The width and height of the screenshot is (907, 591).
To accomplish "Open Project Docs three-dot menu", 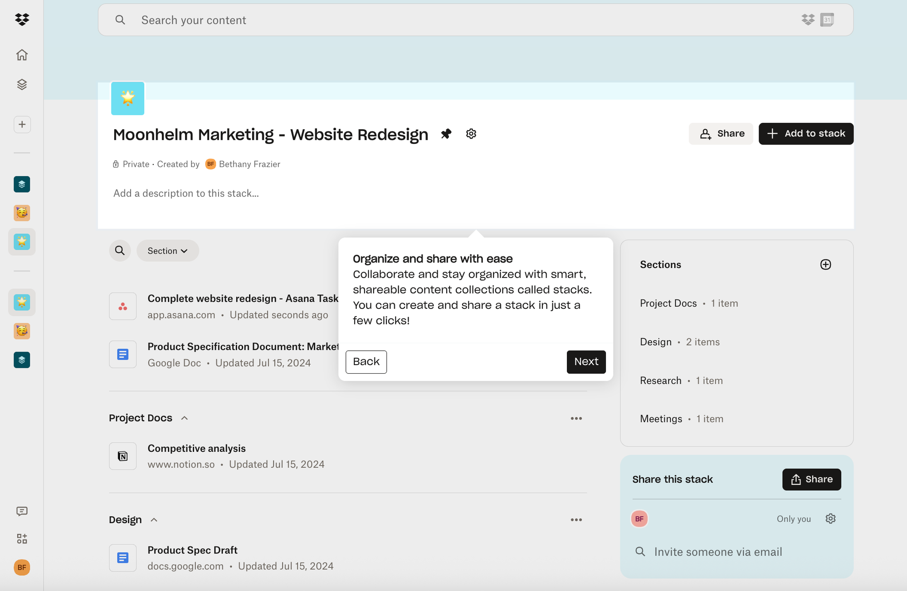I will [x=576, y=418].
